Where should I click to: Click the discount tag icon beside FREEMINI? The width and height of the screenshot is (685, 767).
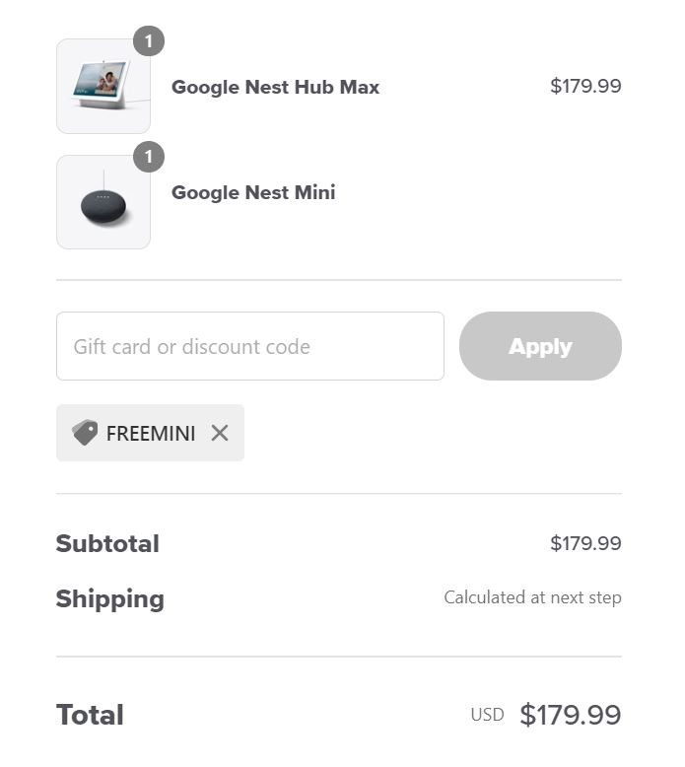click(x=85, y=433)
